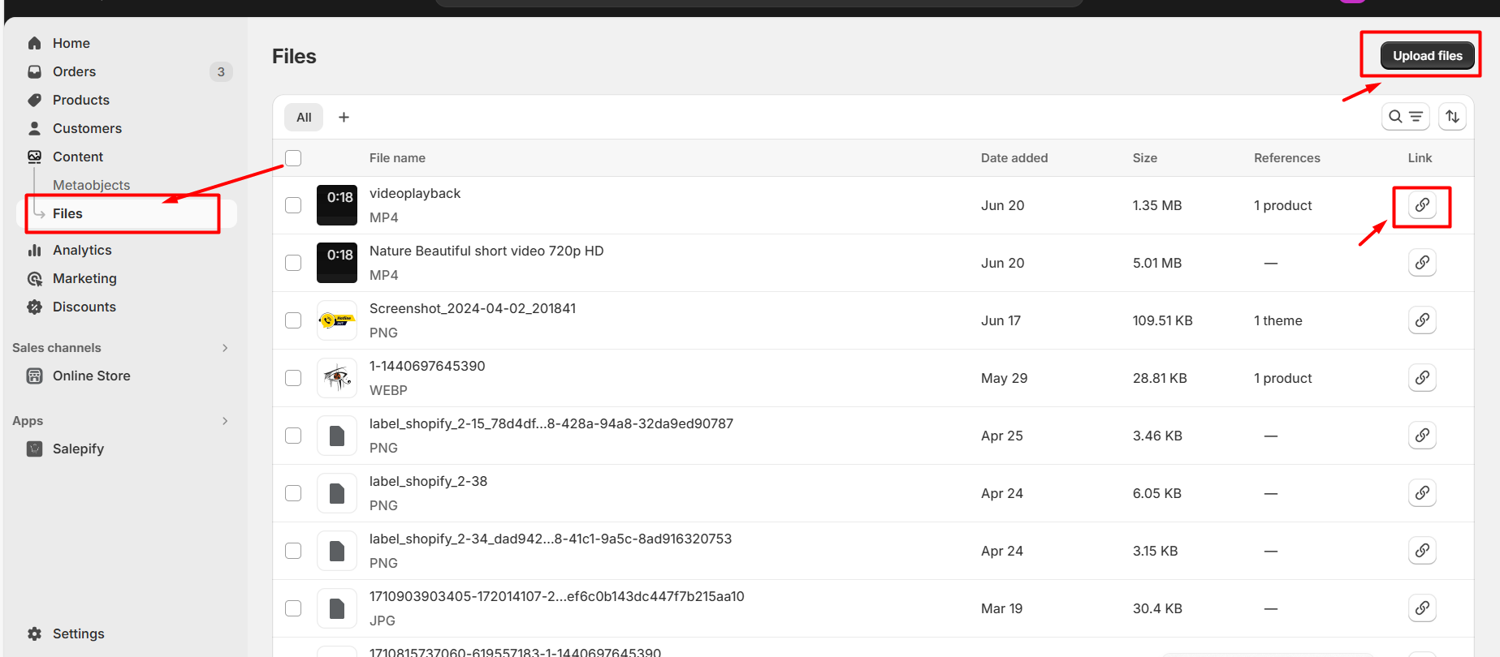Click the search and filter icon

click(x=1405, y=117)
